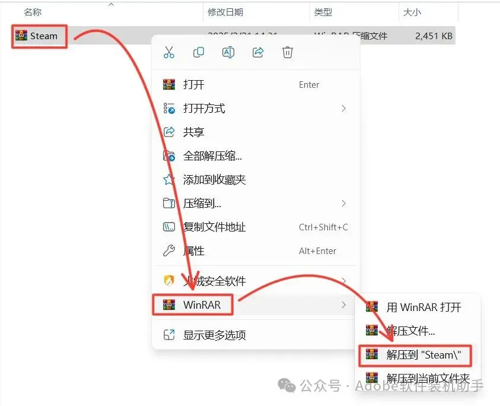The image size is (500, 406).
Task: Expand arrow beside WinRAR
Action: (x=343, y=305)
